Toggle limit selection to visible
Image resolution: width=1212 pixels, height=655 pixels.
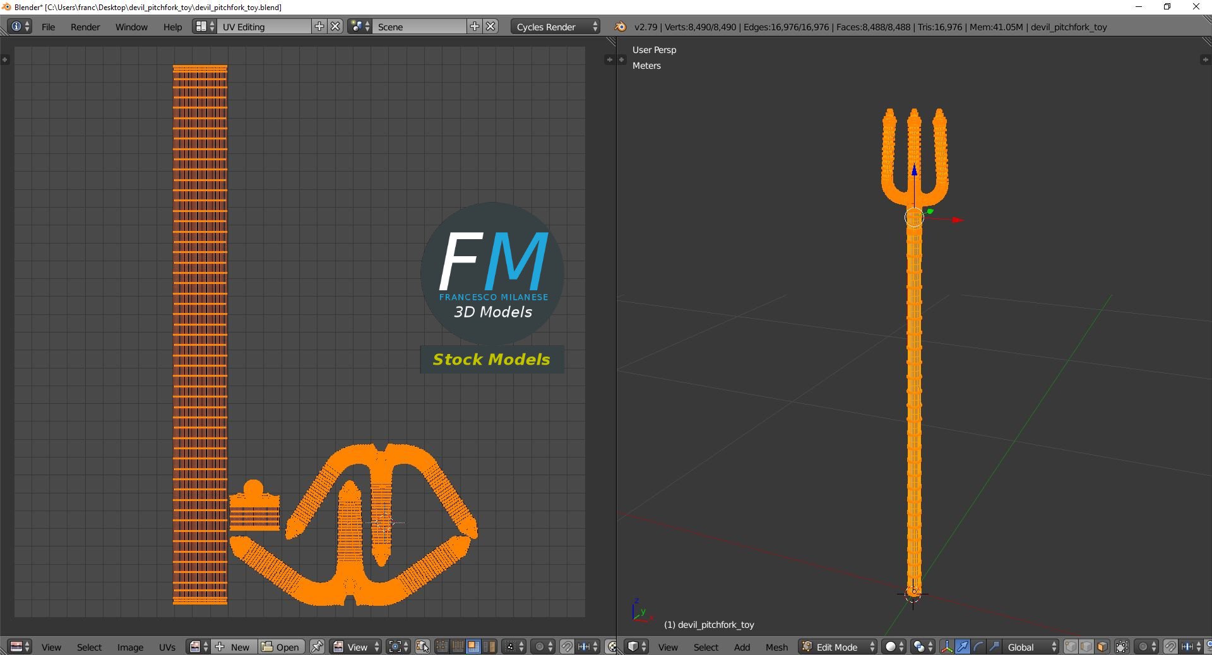1122,647
